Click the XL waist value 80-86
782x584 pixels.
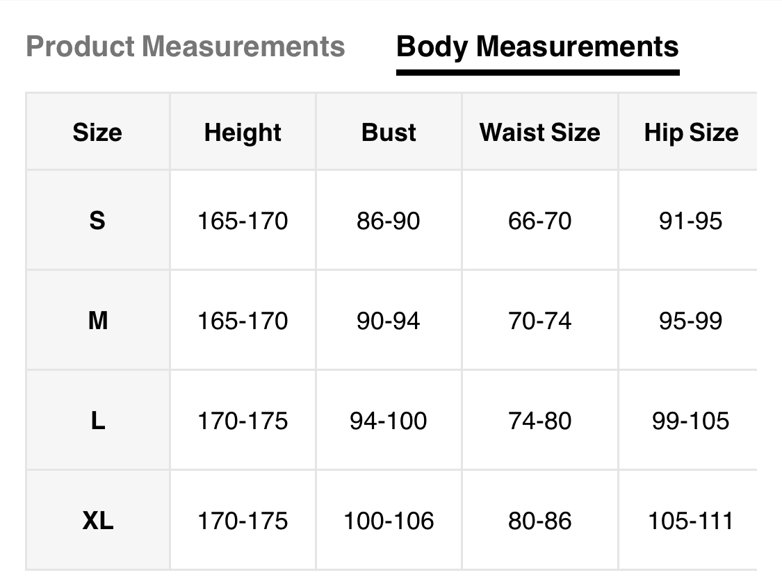click(x=539, y=521)
